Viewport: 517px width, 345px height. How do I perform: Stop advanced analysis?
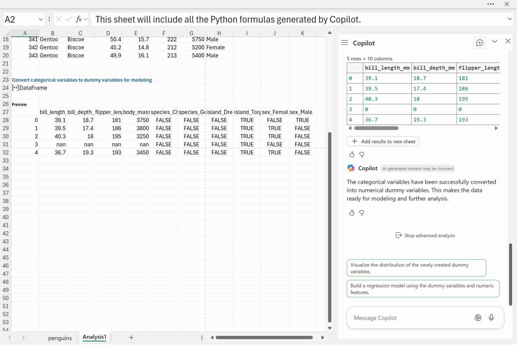tap(425, 236)
